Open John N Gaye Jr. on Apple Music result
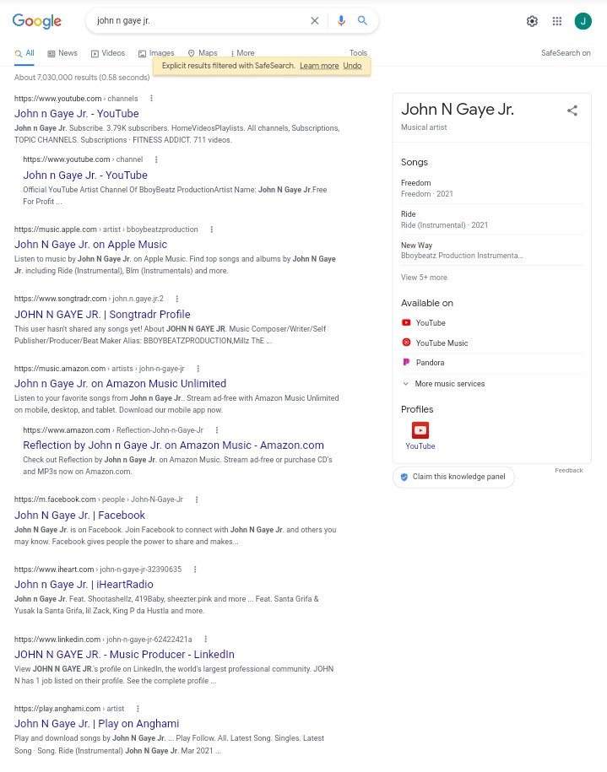Viewport: 607px width, 772px height. (x=90, y=244)
